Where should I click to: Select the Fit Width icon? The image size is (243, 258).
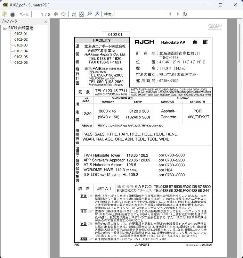[x=74, y=14]
